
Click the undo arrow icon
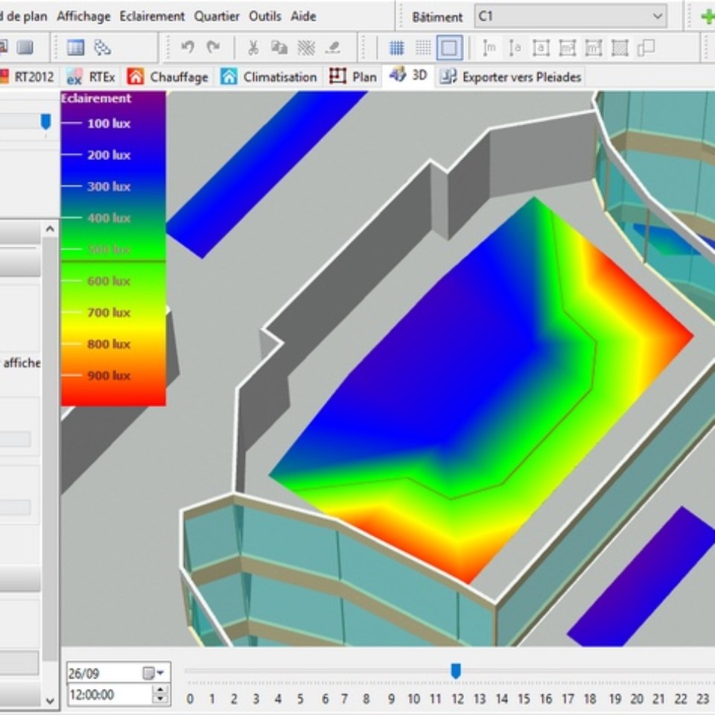click(x=188, y=48)
